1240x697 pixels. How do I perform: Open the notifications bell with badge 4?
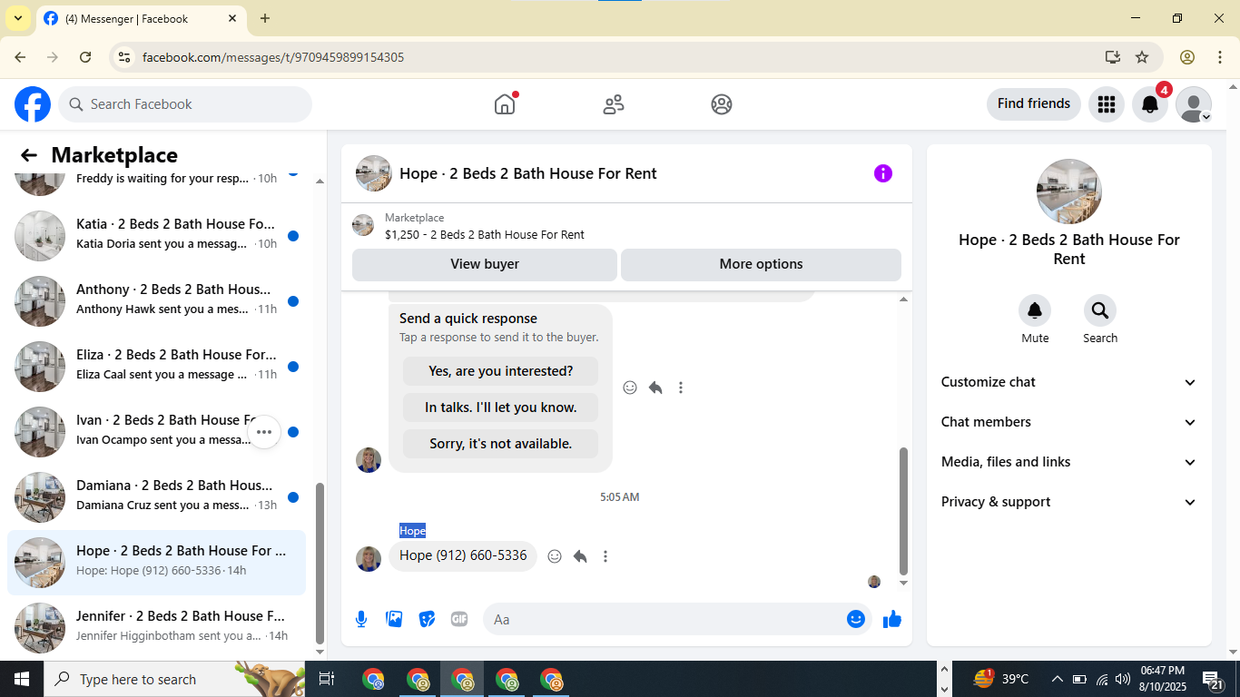[x=1150, y=104]
